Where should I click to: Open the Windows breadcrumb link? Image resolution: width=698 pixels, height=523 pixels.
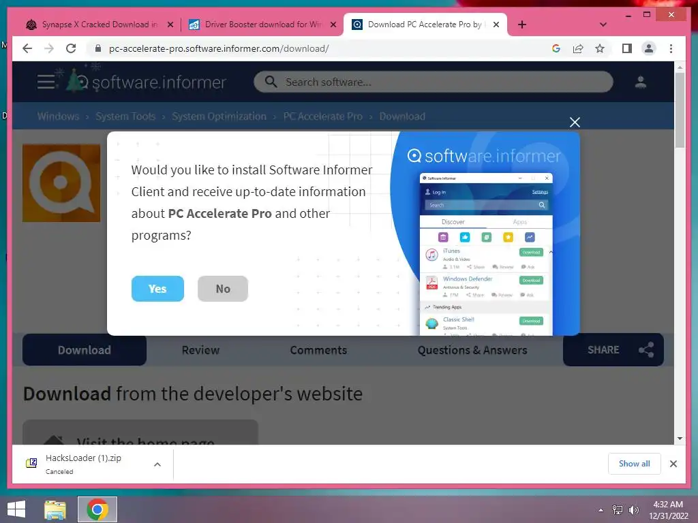59,116
